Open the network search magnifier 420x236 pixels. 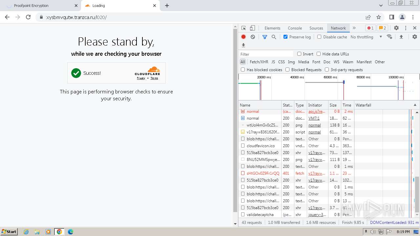tap(274, 37)
